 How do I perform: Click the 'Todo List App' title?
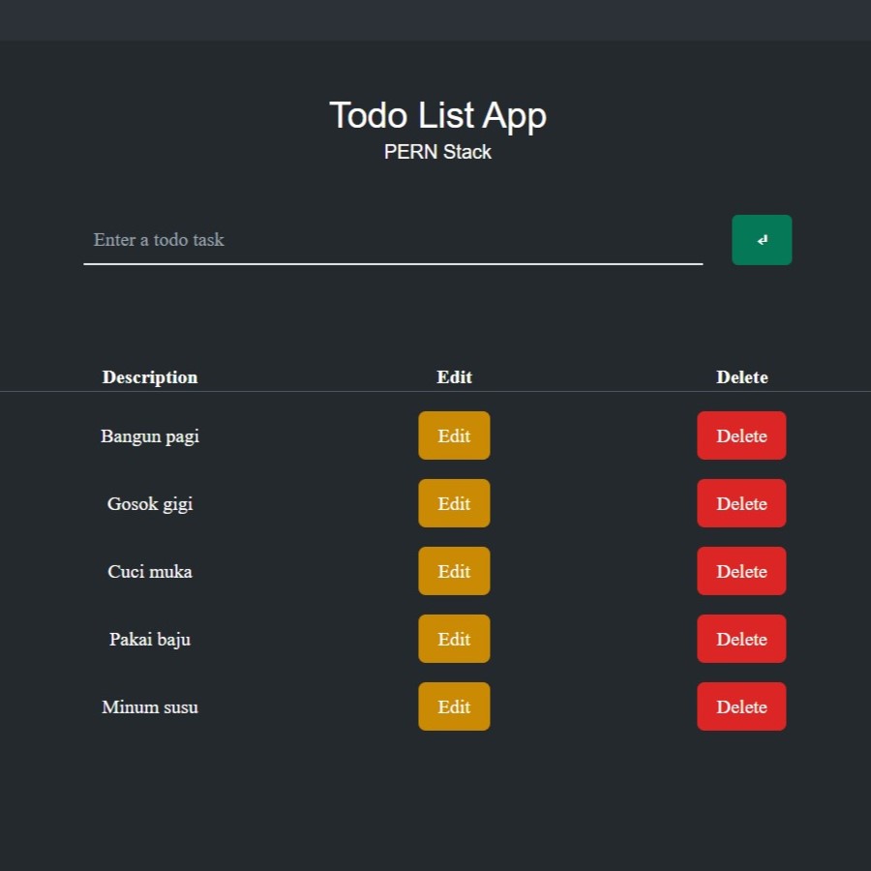[x=437, y=115]
